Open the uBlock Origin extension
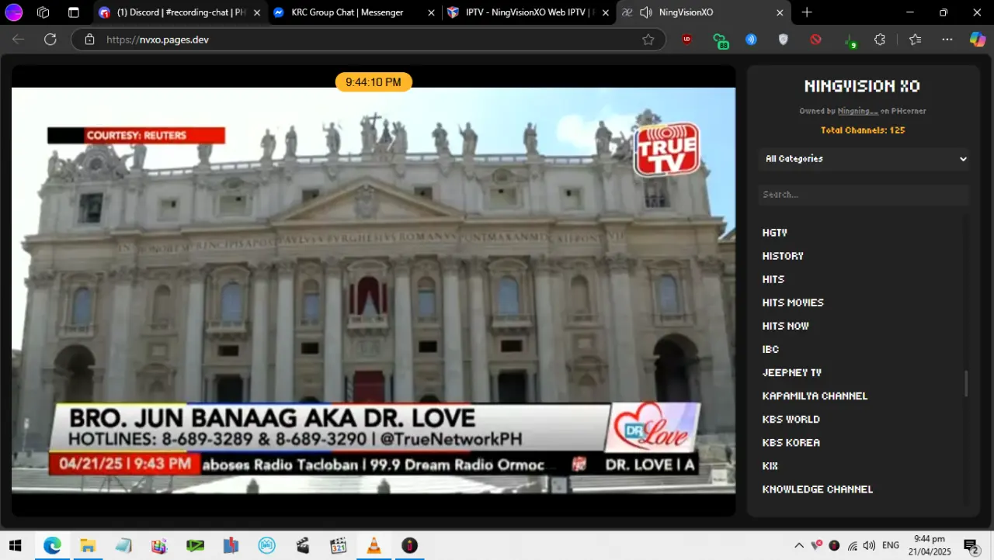 [686, 40]
